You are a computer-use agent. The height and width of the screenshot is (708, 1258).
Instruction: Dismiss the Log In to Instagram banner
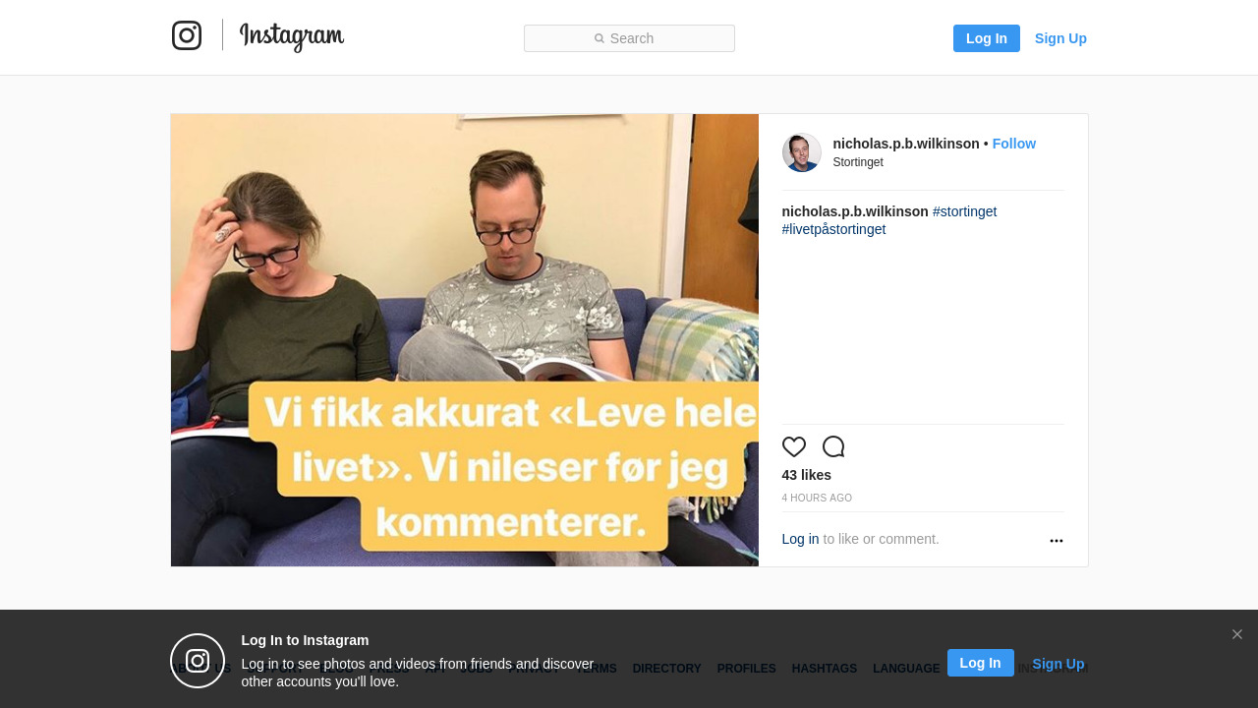coord(1237,634)
